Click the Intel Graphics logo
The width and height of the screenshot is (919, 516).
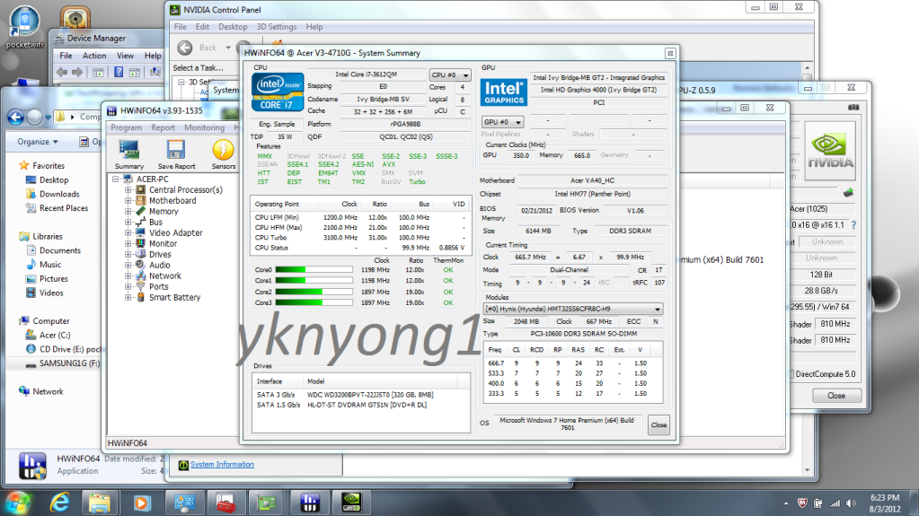click(503, 92)
